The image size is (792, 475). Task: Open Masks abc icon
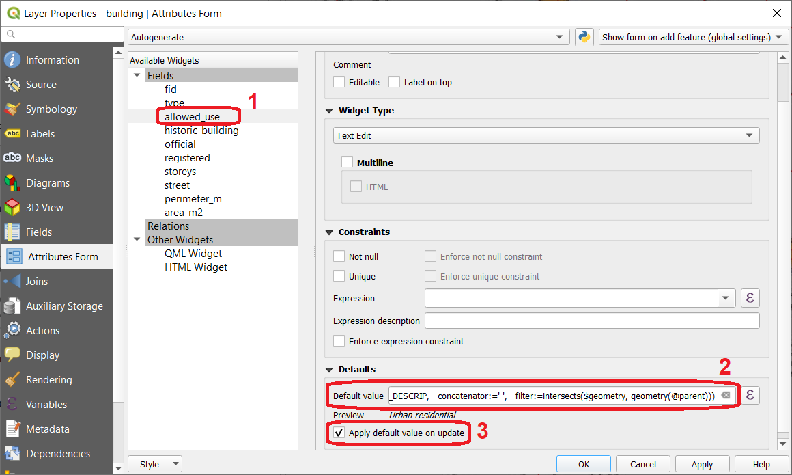(x=12, y=158)
